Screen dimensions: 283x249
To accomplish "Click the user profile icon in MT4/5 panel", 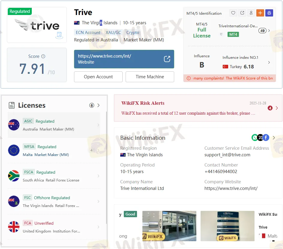I will click(x=251, y=13).
